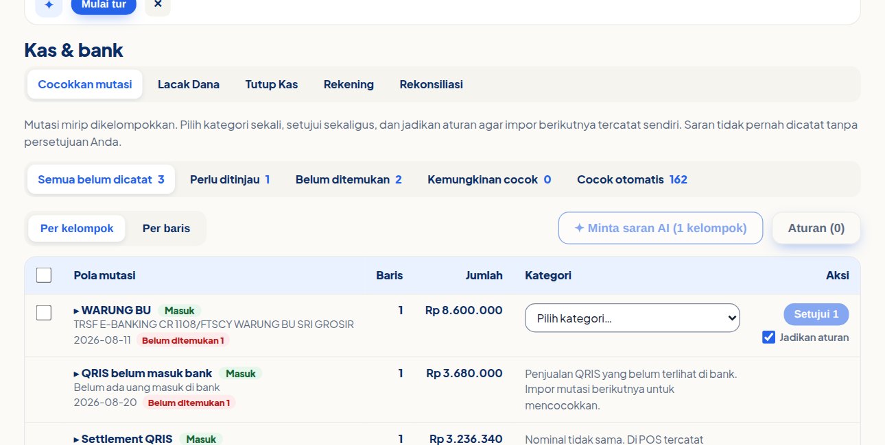Click the Belum ditemukan 1 badge dated 2026-08-20

coord(189,403)
